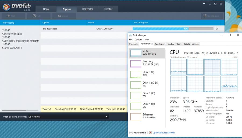The image size is (242, 138).
Task: Collapse Task Manager with Fewer details
Action: 138,133
